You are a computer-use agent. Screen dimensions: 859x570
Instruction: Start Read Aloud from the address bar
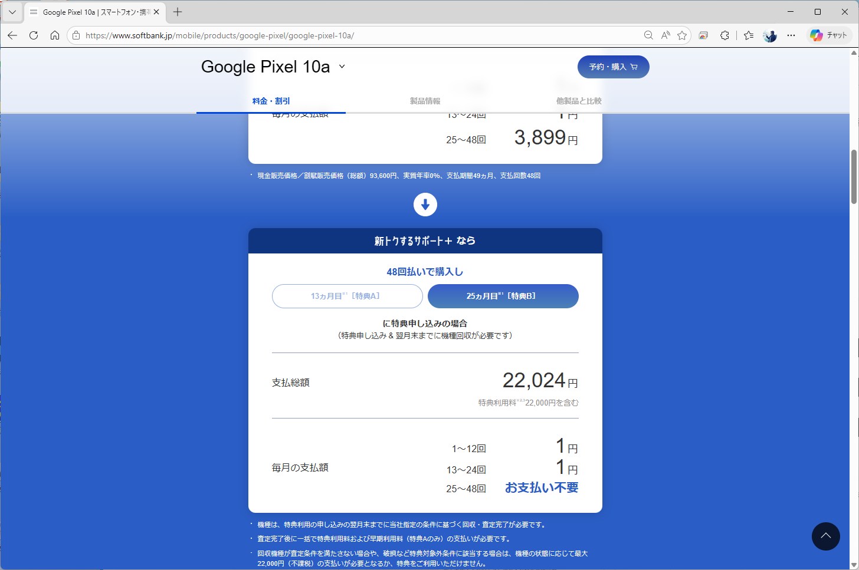tap(665, 35)
